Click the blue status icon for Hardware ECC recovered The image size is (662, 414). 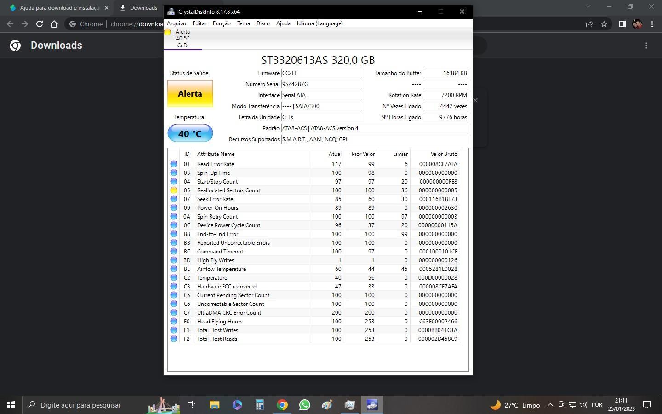pos(174,287)
